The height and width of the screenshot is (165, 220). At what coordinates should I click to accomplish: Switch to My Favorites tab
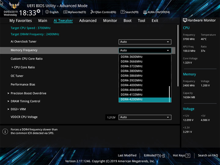pyautogui.click(x=21, y=21)
